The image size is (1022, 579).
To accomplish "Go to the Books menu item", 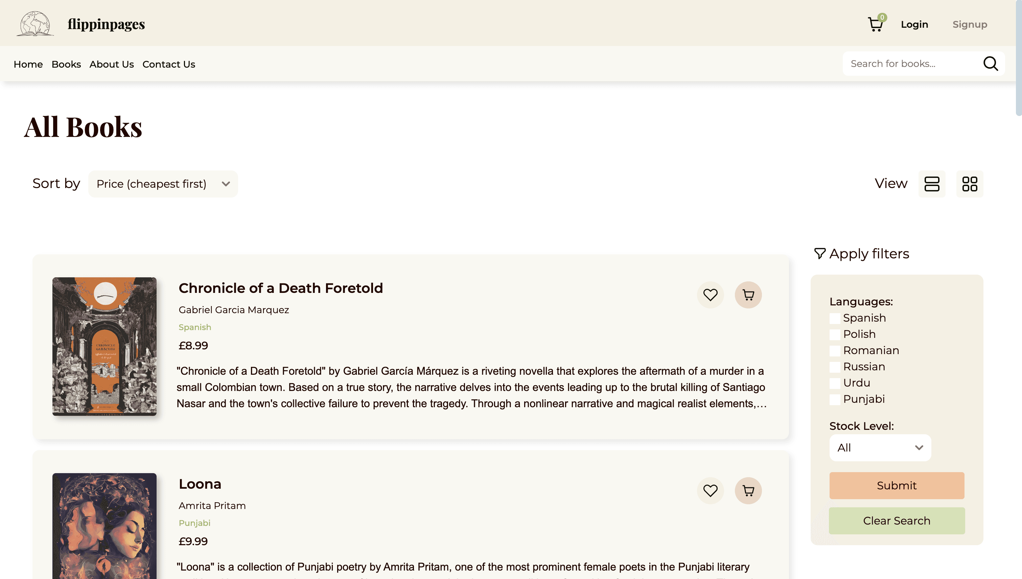I will coord(66,64).
